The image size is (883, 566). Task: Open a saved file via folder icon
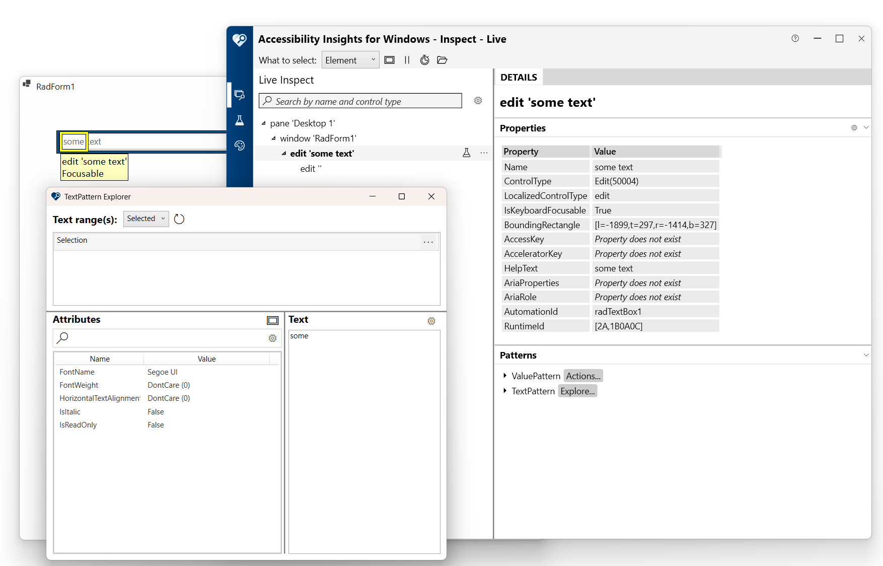(443, 60)
